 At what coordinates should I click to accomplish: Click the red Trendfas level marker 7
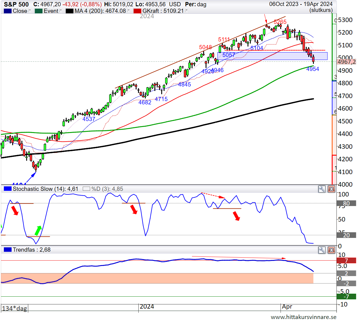(x=346, y=261)
